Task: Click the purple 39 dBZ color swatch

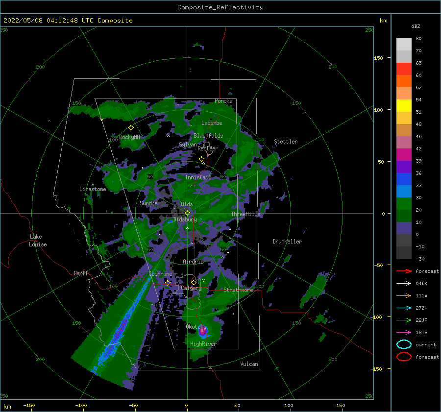Action: [404, 167]
